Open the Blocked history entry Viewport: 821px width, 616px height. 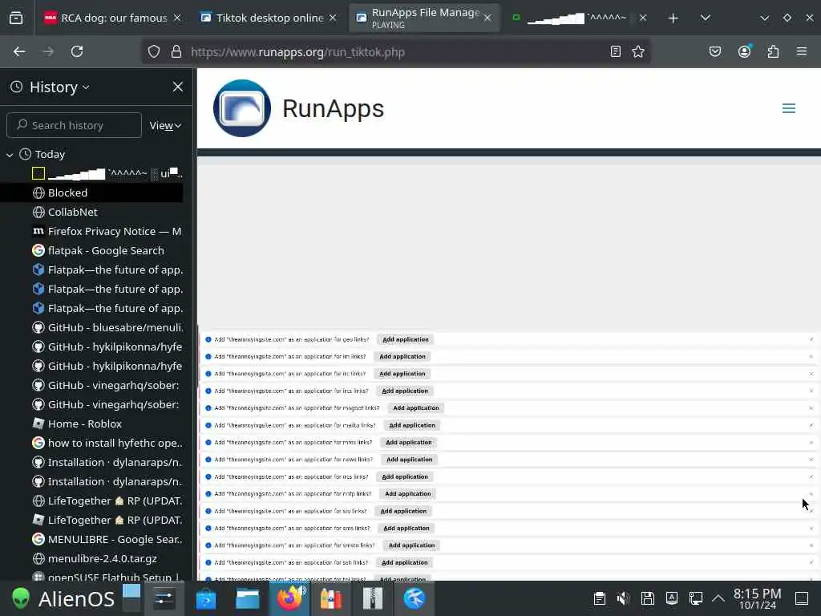(91, 192)
